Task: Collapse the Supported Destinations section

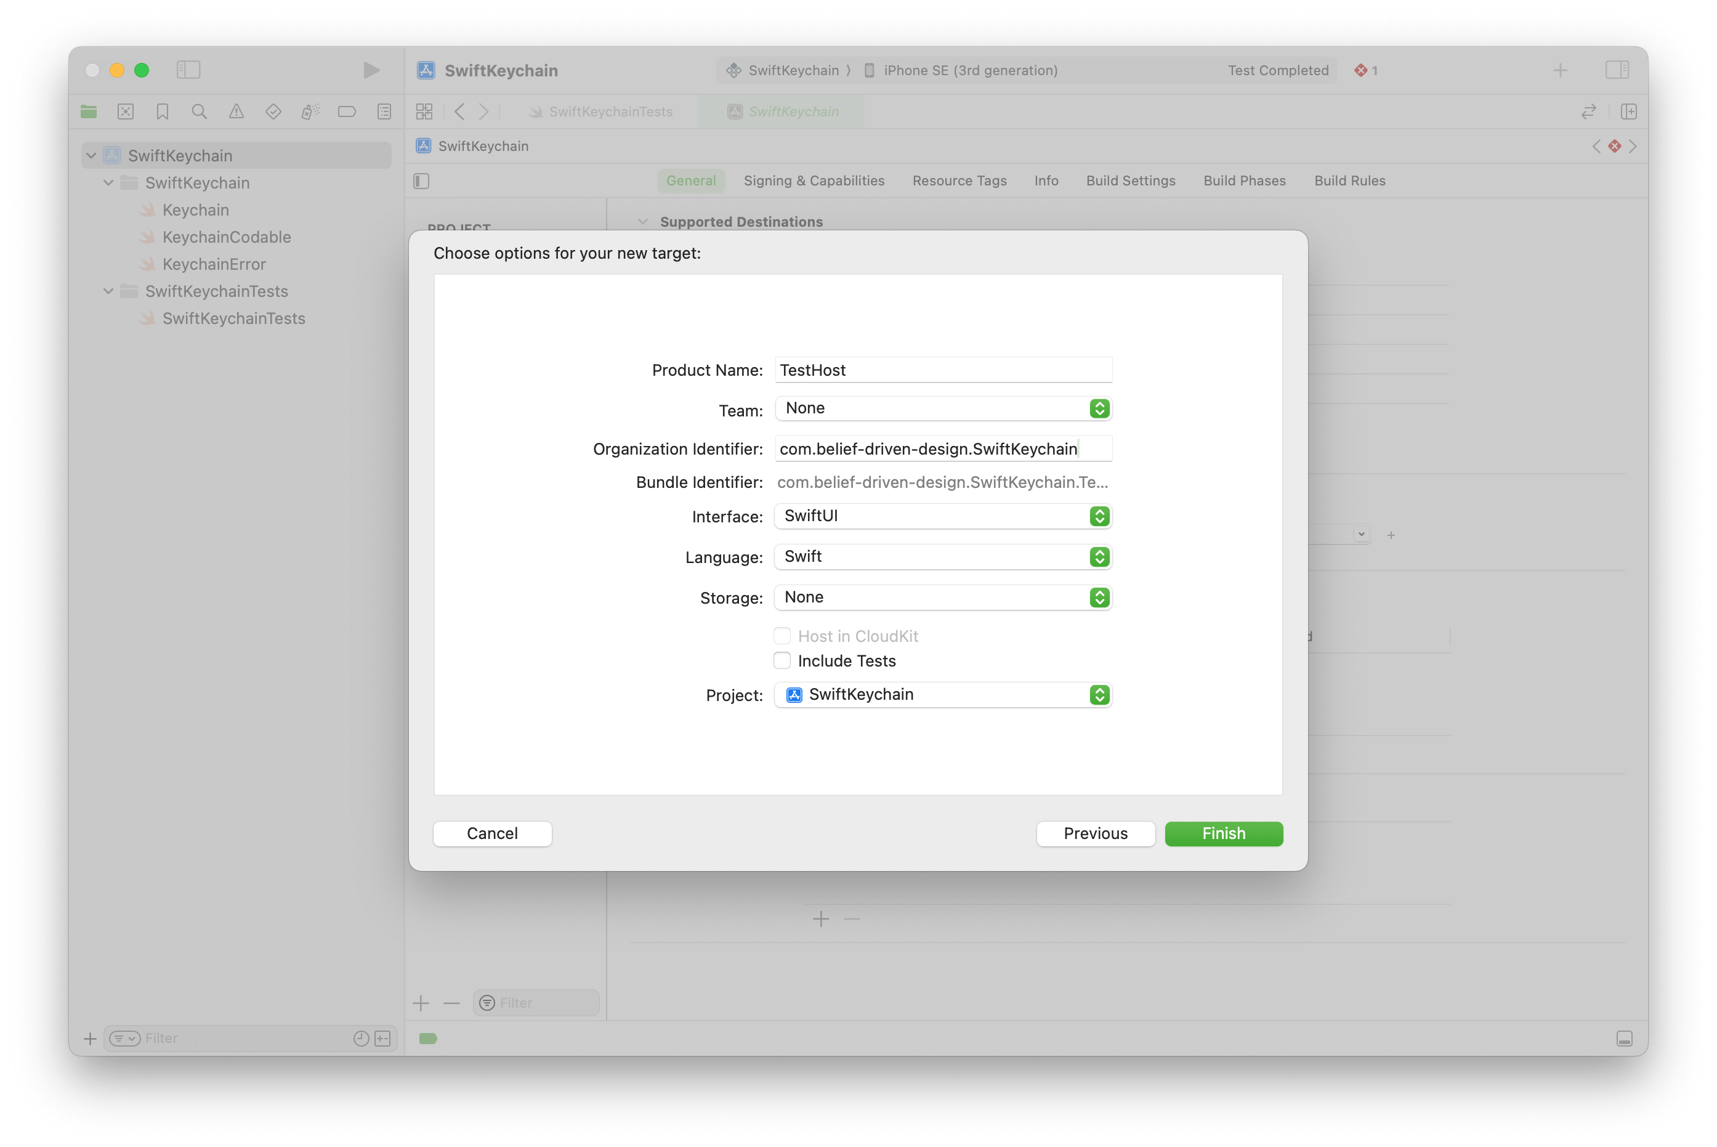Action: (643, 222)
